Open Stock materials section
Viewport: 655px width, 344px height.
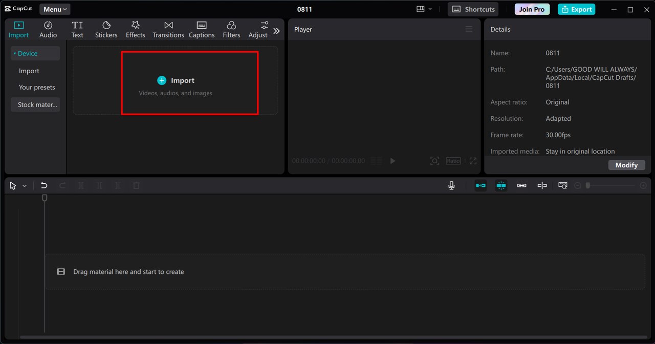coord(35,104)
